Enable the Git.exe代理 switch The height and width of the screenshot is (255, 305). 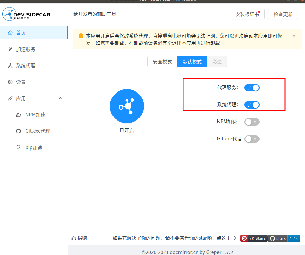pos(252,139)
